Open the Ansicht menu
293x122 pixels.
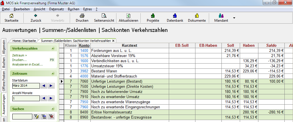point(39,9)
